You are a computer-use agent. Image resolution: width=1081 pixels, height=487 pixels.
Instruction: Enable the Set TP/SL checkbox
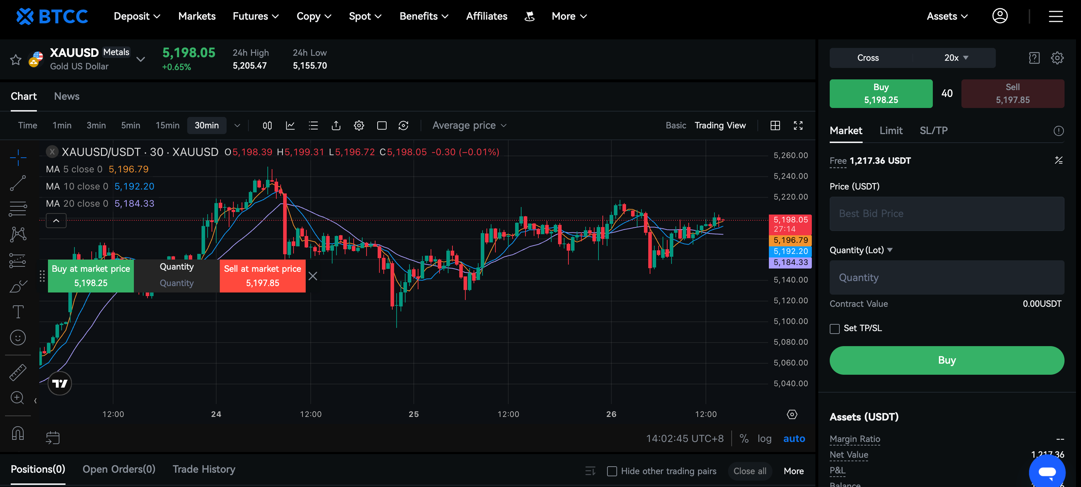834,329
